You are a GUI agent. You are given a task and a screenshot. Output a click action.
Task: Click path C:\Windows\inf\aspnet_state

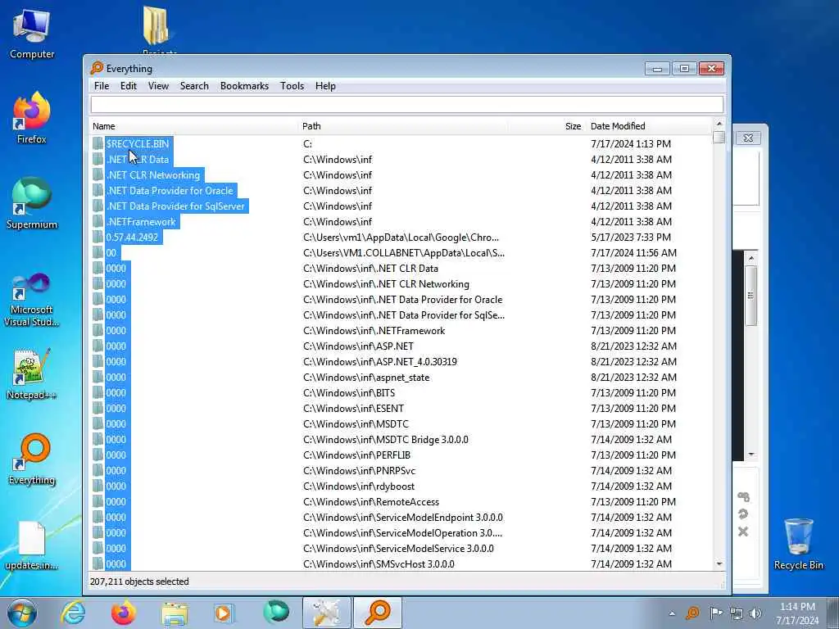tap(366, 377)
